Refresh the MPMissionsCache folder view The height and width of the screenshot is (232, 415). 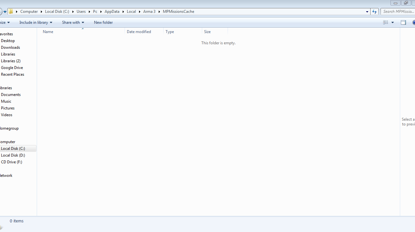374,12
